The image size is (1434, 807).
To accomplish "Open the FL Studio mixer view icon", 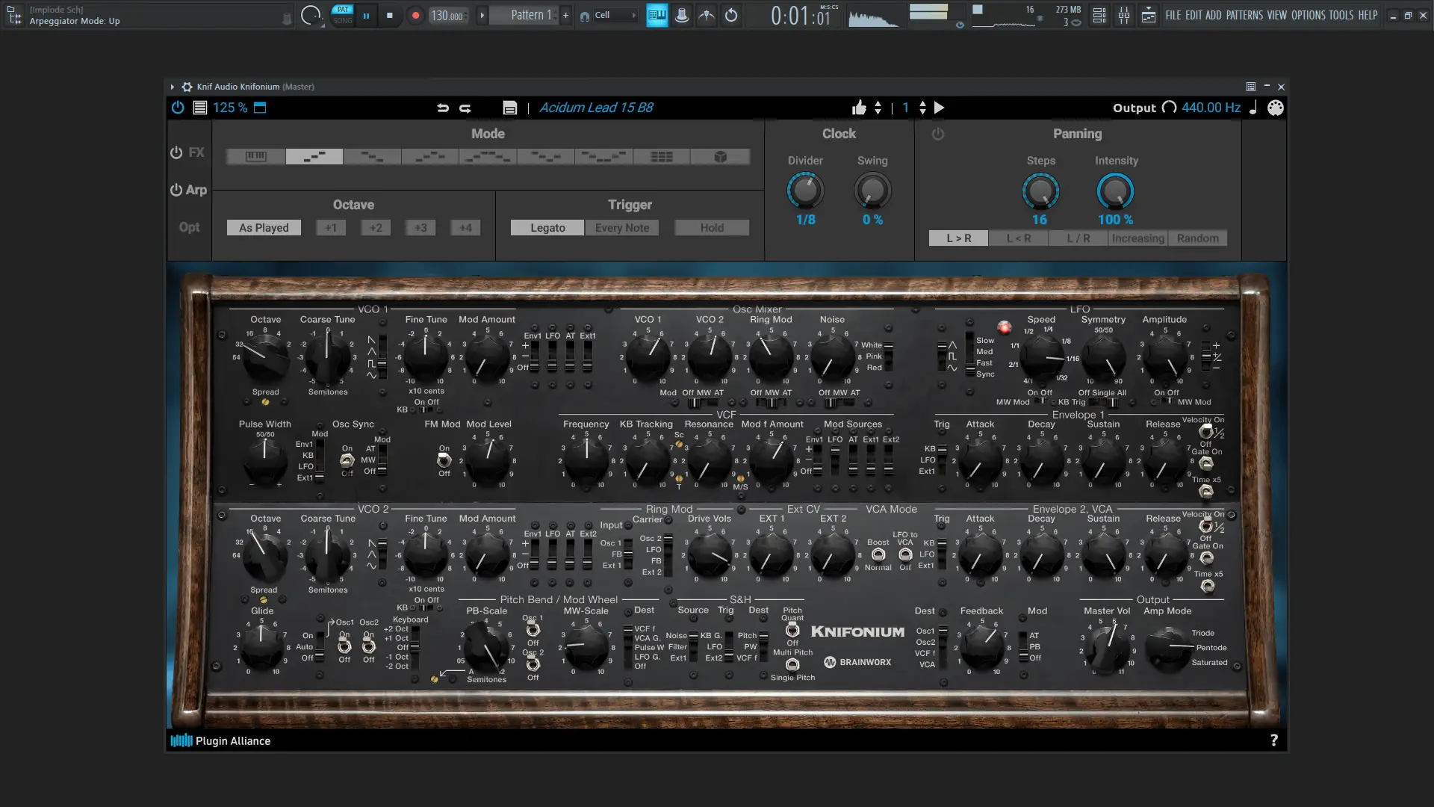I will (x=1123, y=15).
